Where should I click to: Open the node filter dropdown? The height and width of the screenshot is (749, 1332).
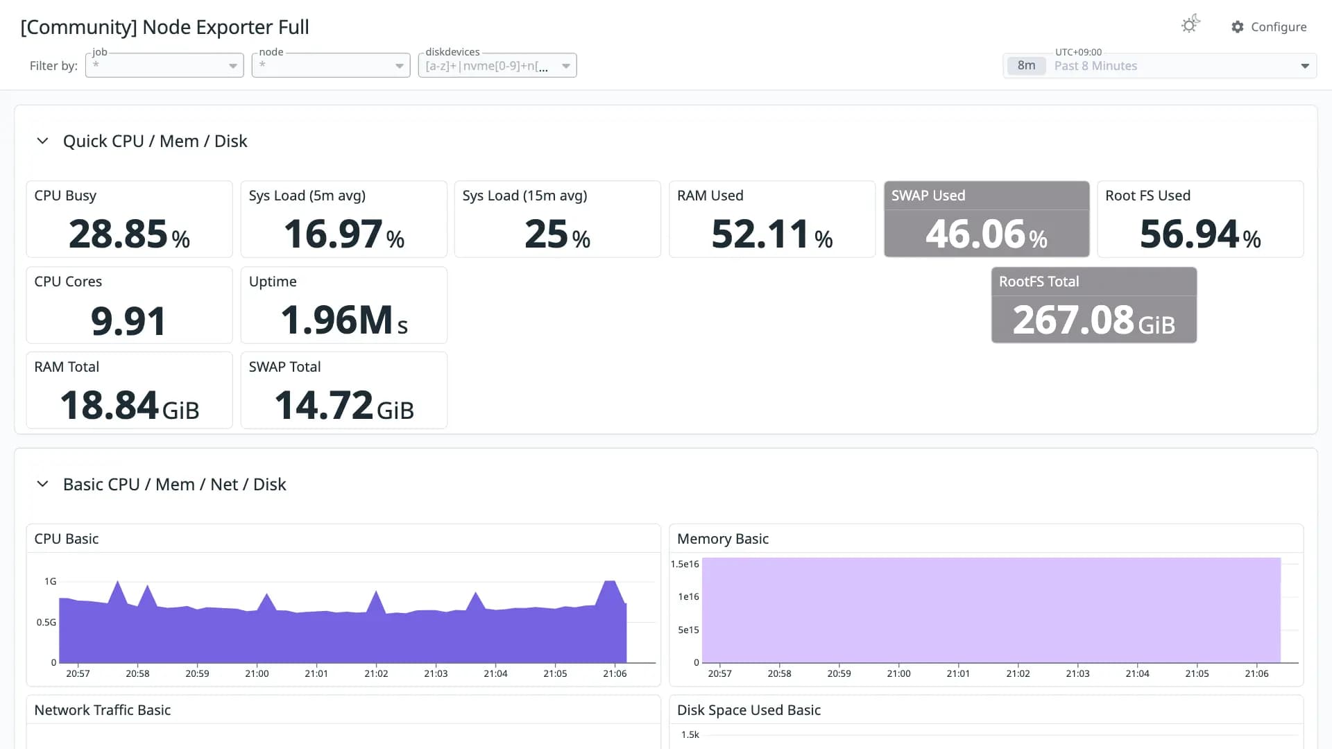point(331,65)
